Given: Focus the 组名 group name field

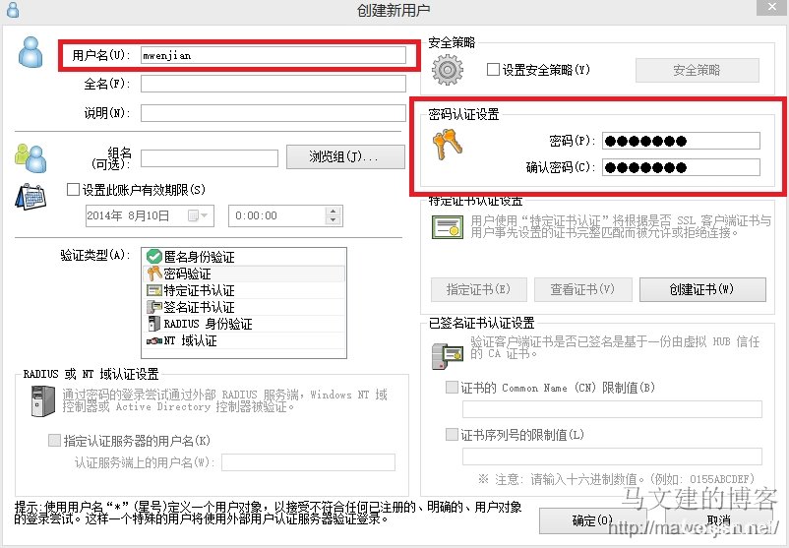Looking at the screenshot, I should tap(210, 158).
